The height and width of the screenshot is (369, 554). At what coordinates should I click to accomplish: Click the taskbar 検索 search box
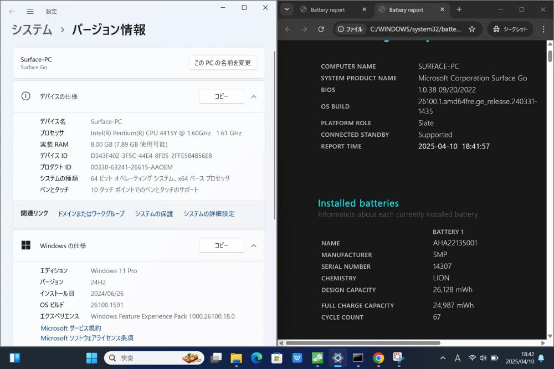[x=155, y=358]
